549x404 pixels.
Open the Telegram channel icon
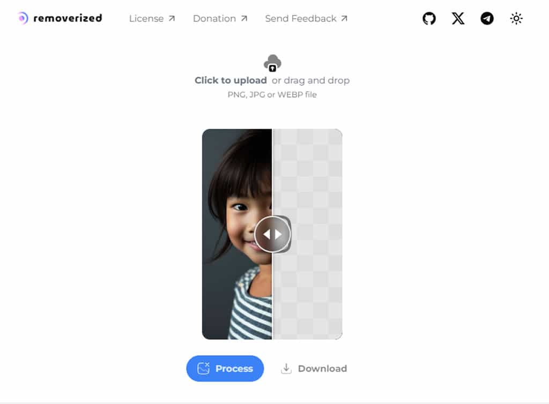[487, 19]
